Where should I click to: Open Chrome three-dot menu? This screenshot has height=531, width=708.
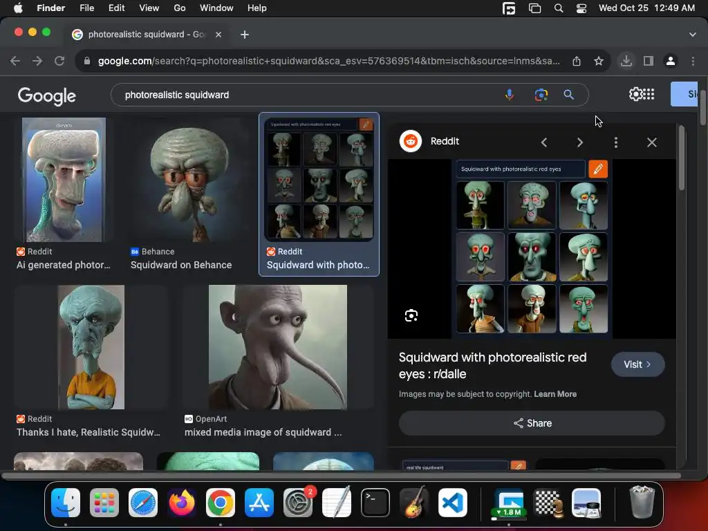pos(693,61)
